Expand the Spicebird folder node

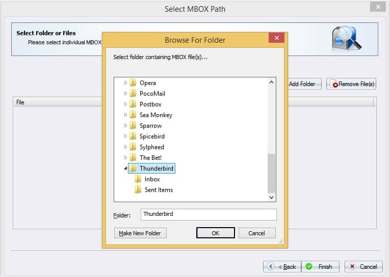pyautogui.click(x=125, y=136)
